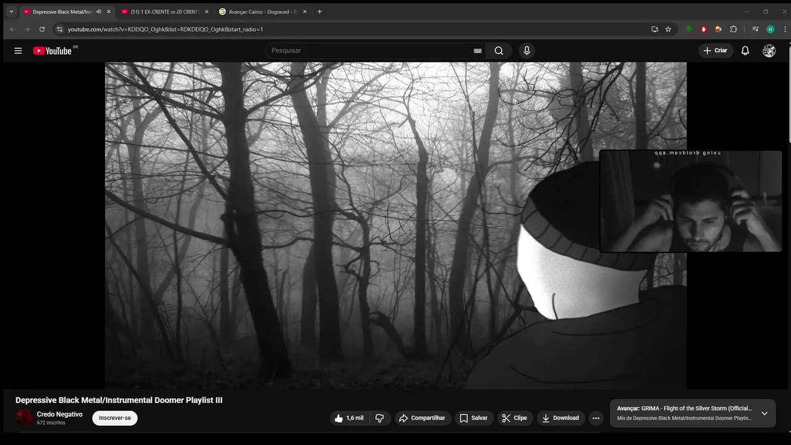Viewport: 791px width, 445px height.
Task: Open more actions three-dot menu
Action: pyautogui.click(x=596, y=418)
